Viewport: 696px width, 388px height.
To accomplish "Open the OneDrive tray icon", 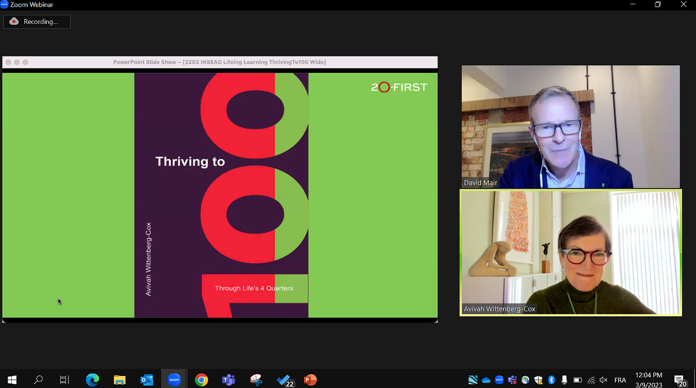I will point(486,380).
